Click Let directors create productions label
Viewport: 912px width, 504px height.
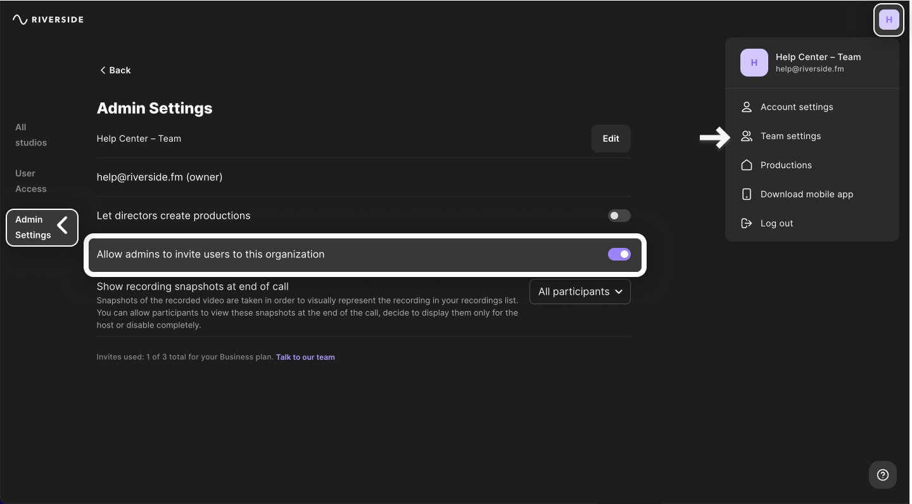174,216
